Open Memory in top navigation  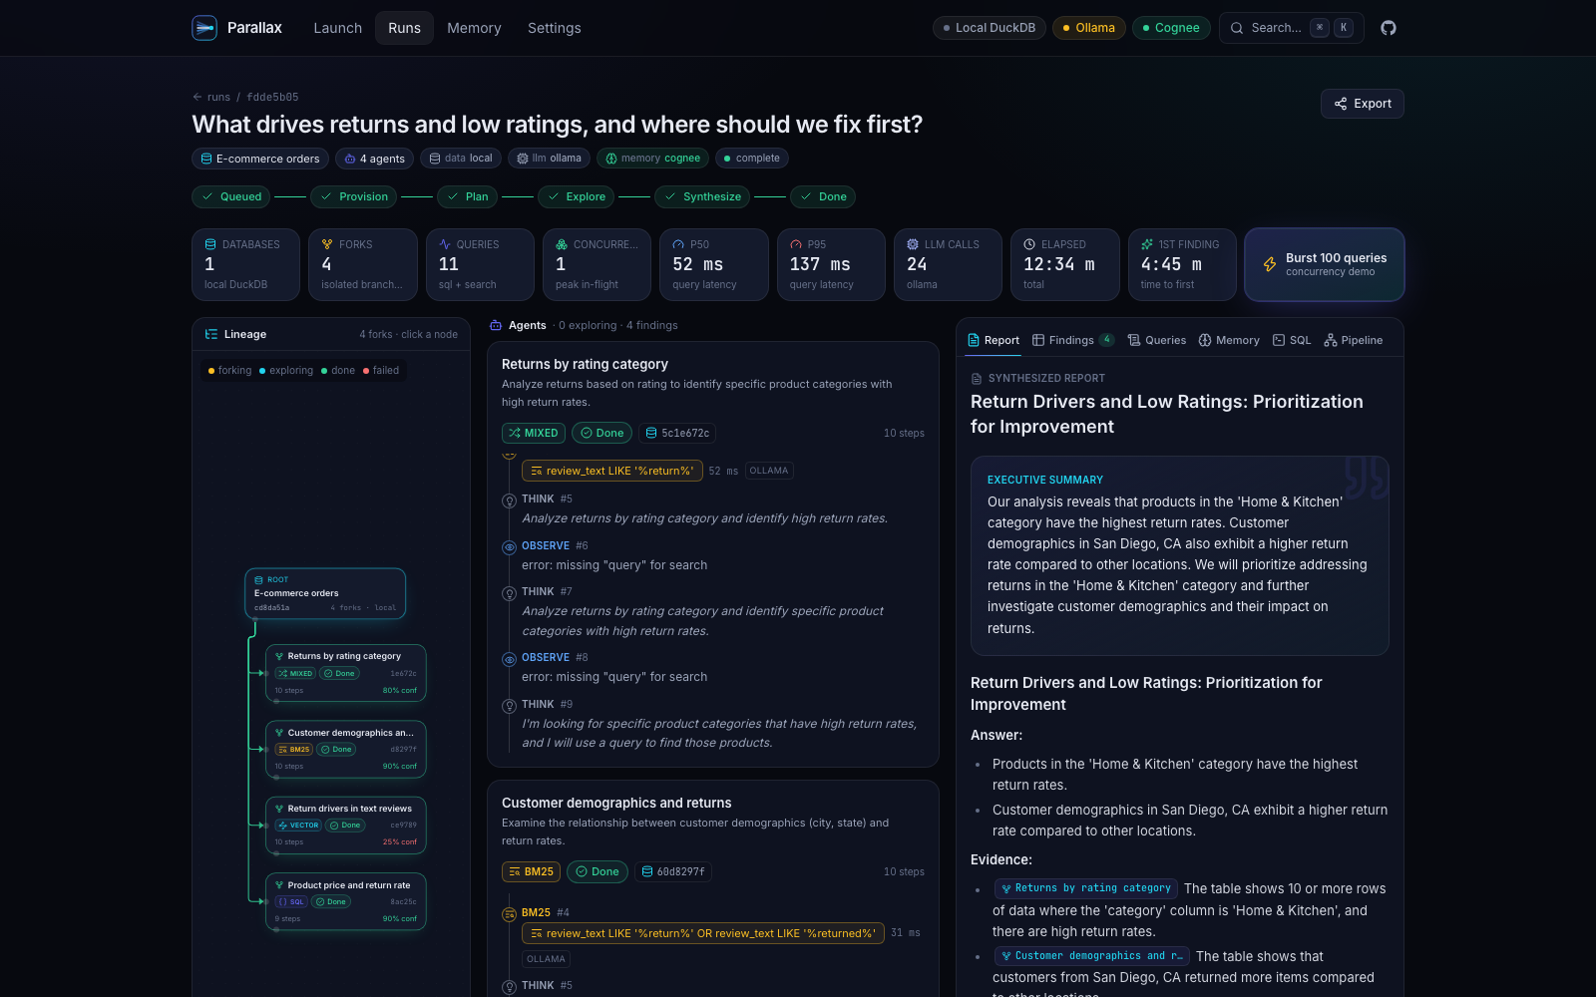(474, 28)
